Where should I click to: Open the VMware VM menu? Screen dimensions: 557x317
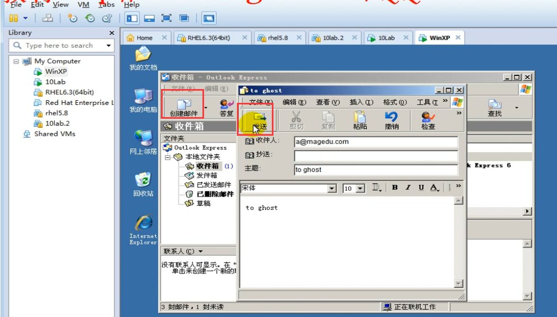[x=84, y=5]
